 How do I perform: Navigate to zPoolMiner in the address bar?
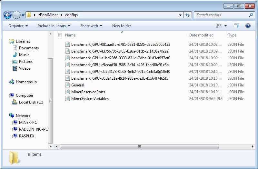pyautogui.click(x=48, y=15)
